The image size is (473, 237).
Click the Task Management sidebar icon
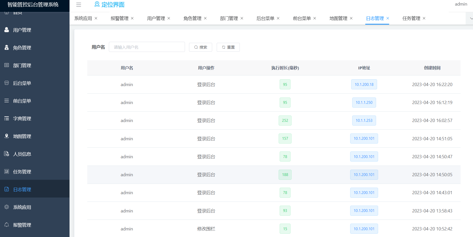pos(7,172)
